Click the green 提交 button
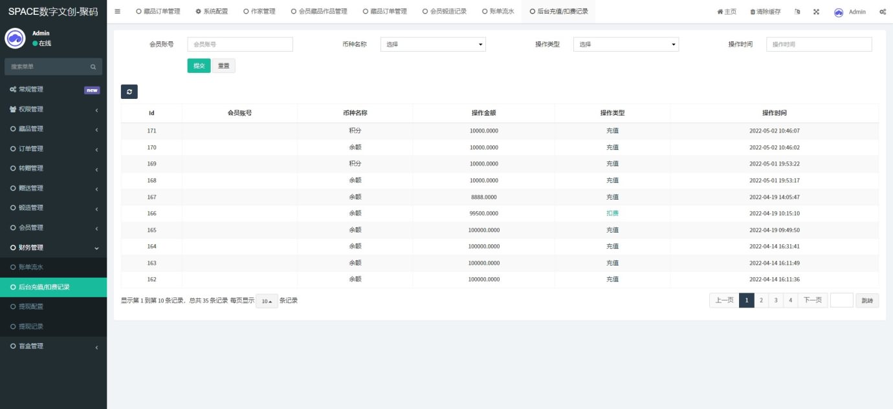The width and height of the screenshot is (893, 409). pyautogui.click(x=199, y=66)
